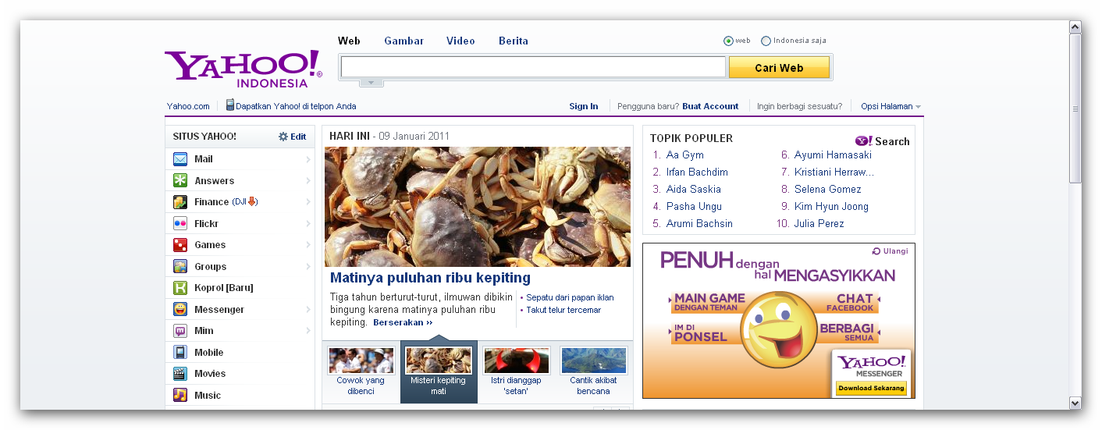Switch to the Gambar search tab

tap(404, 41)
